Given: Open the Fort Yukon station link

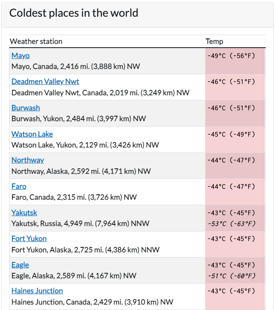Looking at the screenshot, I should click(x=29, y=239).
